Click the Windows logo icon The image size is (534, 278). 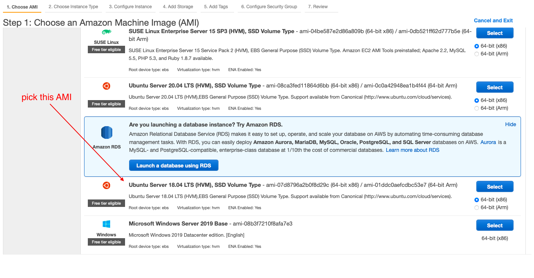pos(106,224)
